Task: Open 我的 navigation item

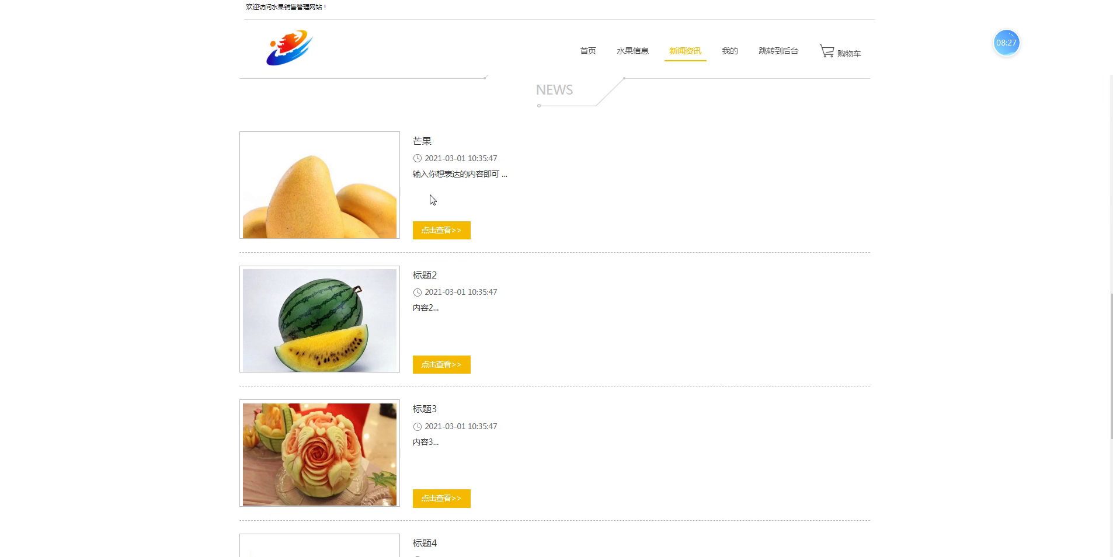Action: point(730,51)
